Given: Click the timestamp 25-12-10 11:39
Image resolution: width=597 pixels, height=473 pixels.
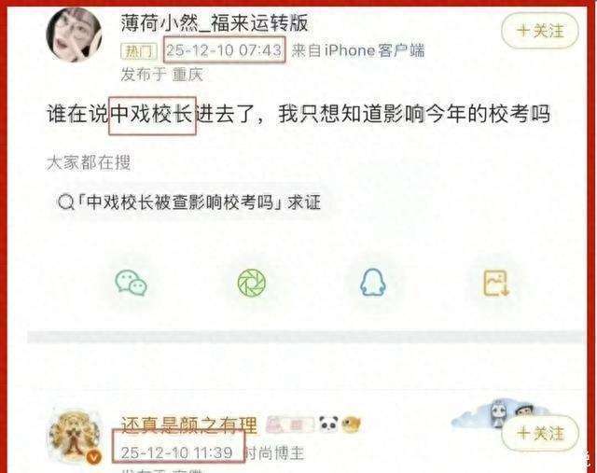Looking at the screenshot, I should tap(176, 452).
